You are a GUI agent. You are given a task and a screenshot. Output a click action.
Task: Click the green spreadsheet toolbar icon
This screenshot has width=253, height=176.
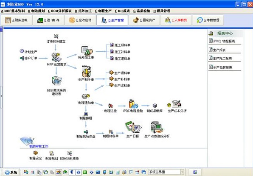85,172
